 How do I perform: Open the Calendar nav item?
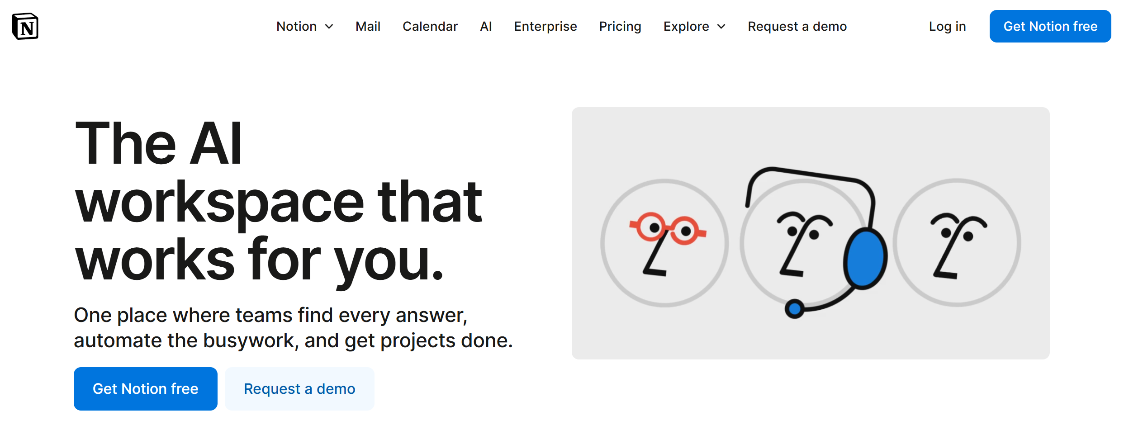430,26
